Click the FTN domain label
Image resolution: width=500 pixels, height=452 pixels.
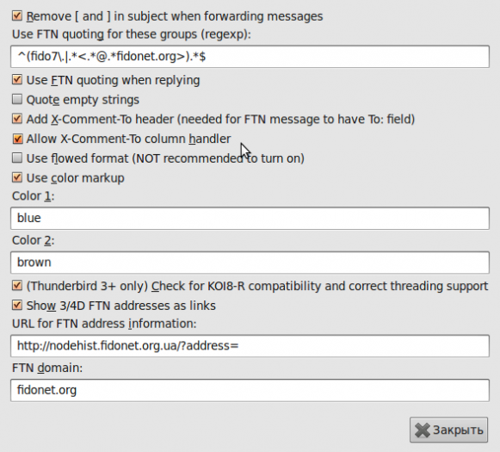(x=47, y=368)
